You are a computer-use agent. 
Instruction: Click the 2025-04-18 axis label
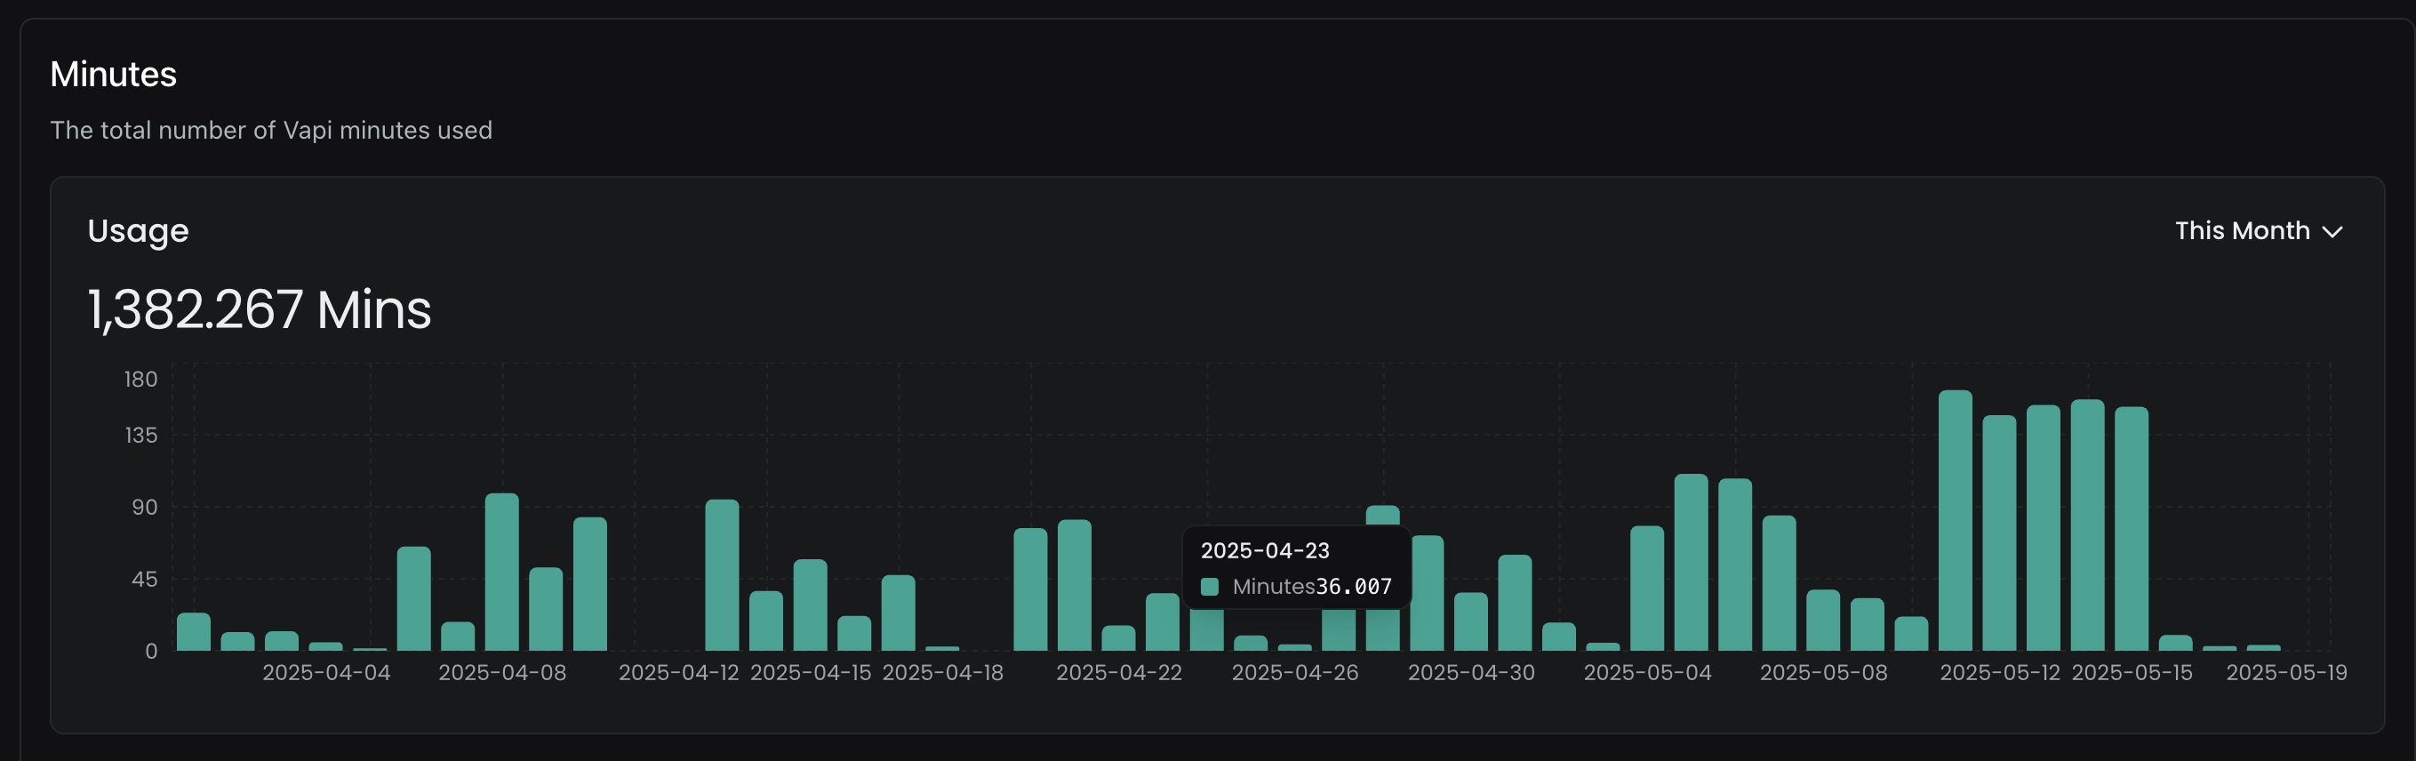coord(942,673)
